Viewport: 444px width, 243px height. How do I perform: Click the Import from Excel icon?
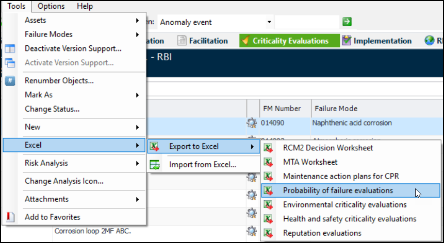pos(154,165)
